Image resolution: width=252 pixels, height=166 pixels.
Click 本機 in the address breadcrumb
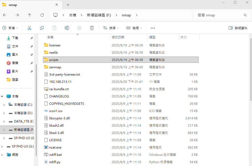click(73, 15)
